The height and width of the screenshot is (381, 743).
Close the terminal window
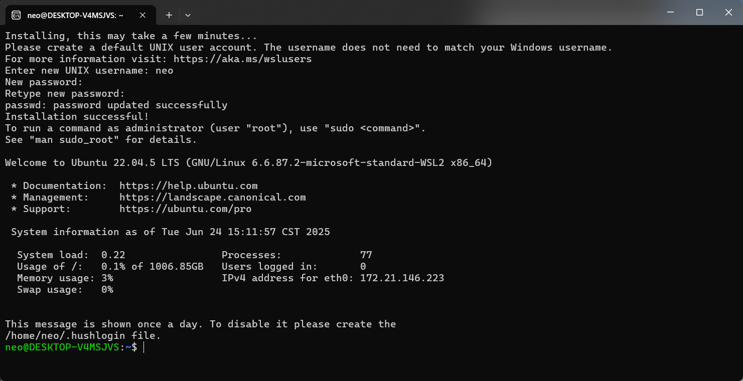coord(729,13)
